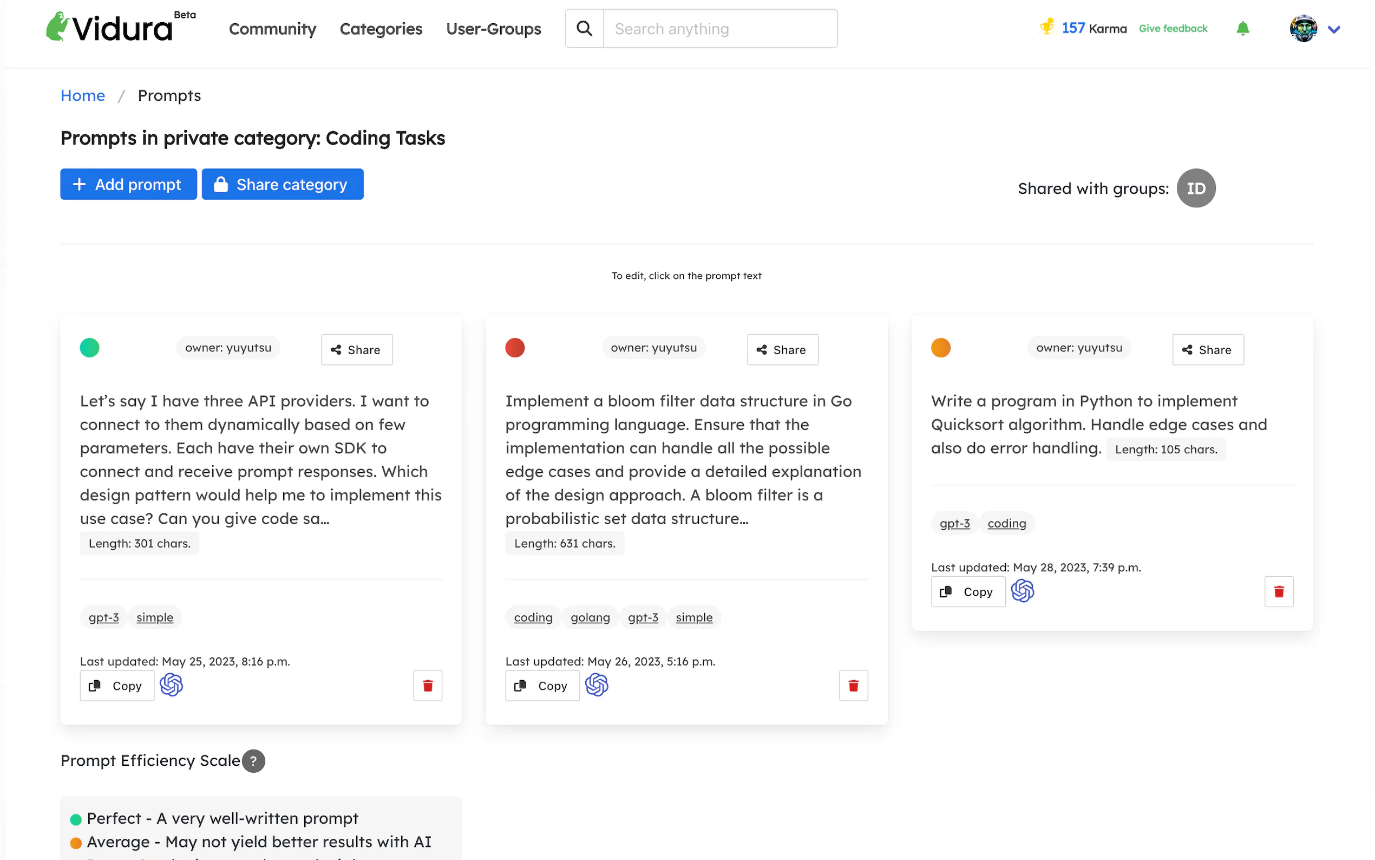Screen dimensions: 1375x860
Task: Go to User-Groups in navigation
Action: [x=493, y=29]
